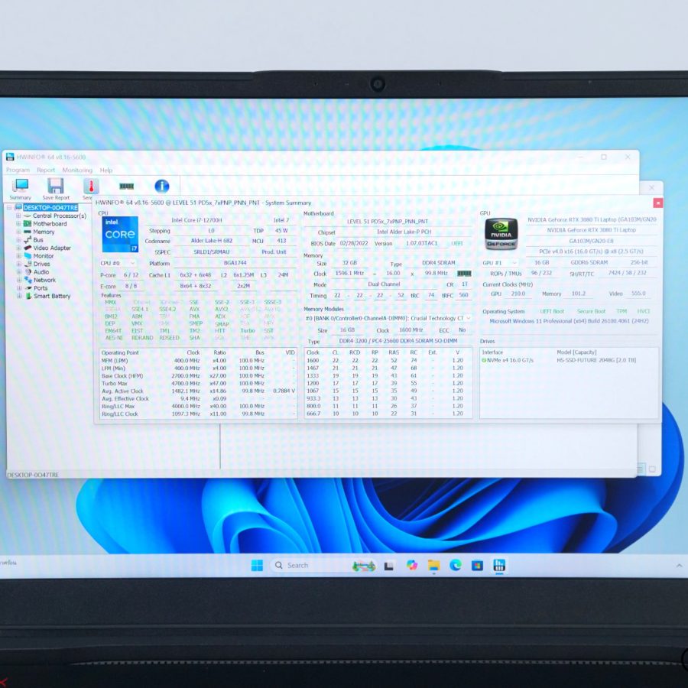Viewport: 688px width, 688px height.
Task: Select the Audio tree icon
Action: point(28,272)
